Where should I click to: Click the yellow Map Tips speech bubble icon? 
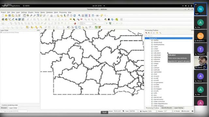[x=102, y=16]
